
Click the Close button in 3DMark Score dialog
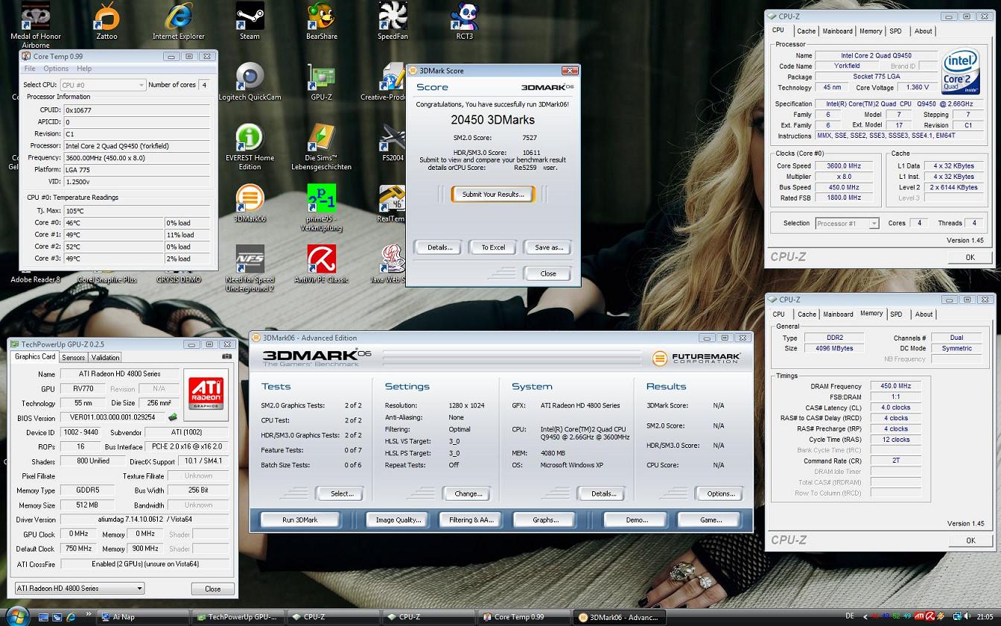click(x=548, y=274)
